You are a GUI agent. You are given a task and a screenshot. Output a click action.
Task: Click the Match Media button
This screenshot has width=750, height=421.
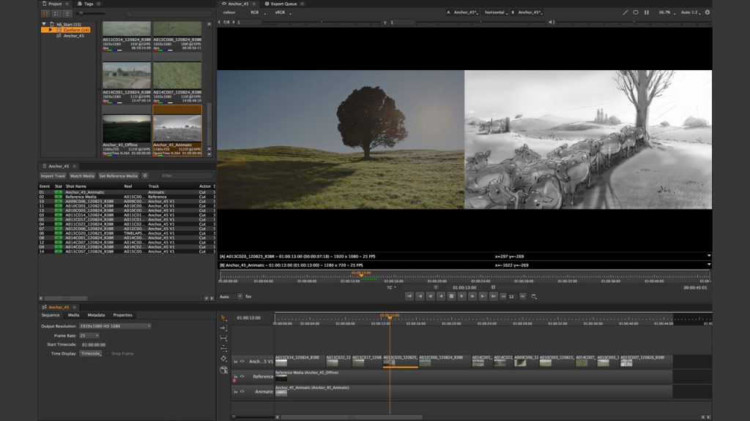tap(82, 176)
